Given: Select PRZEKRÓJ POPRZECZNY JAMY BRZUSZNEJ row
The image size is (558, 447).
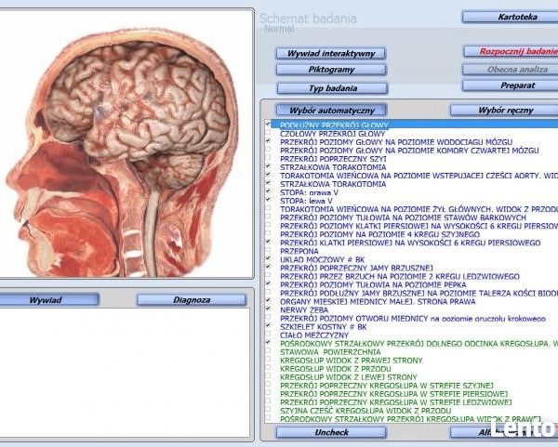Looking at the screenshot, I should [356, 269].
